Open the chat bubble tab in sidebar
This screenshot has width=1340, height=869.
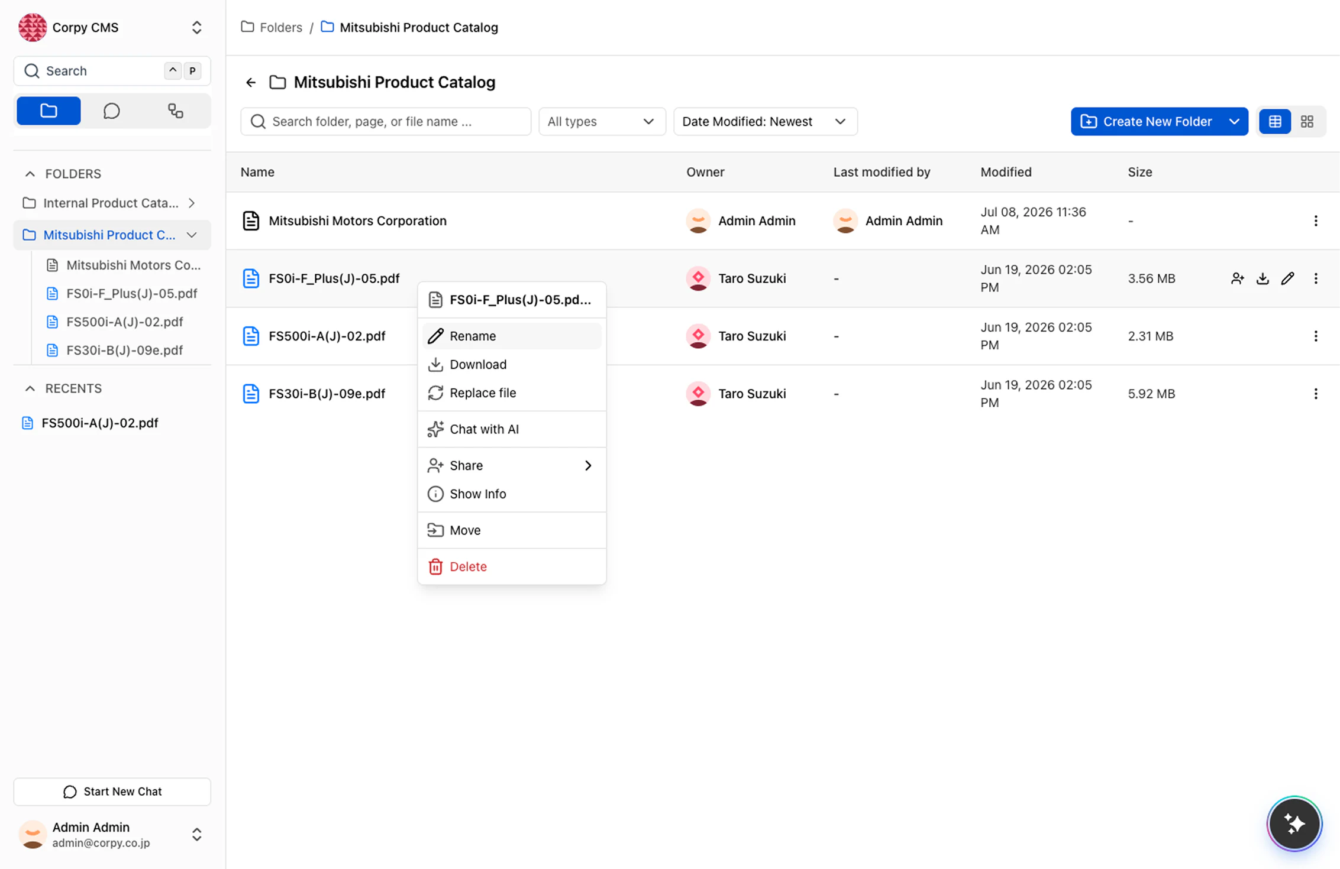111,111
